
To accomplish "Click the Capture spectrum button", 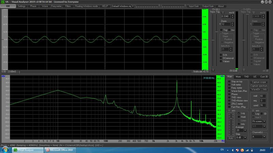I will 259,86.
